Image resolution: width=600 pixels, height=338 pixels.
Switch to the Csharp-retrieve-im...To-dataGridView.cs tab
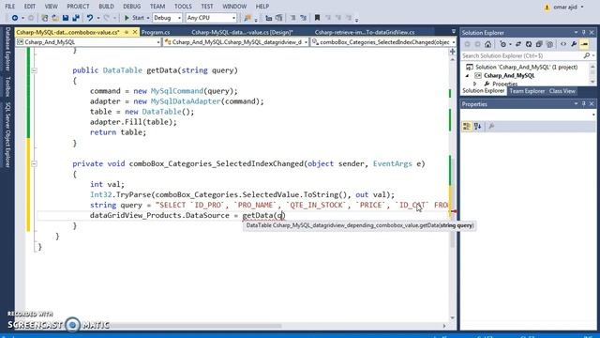[x=365, y=32]
